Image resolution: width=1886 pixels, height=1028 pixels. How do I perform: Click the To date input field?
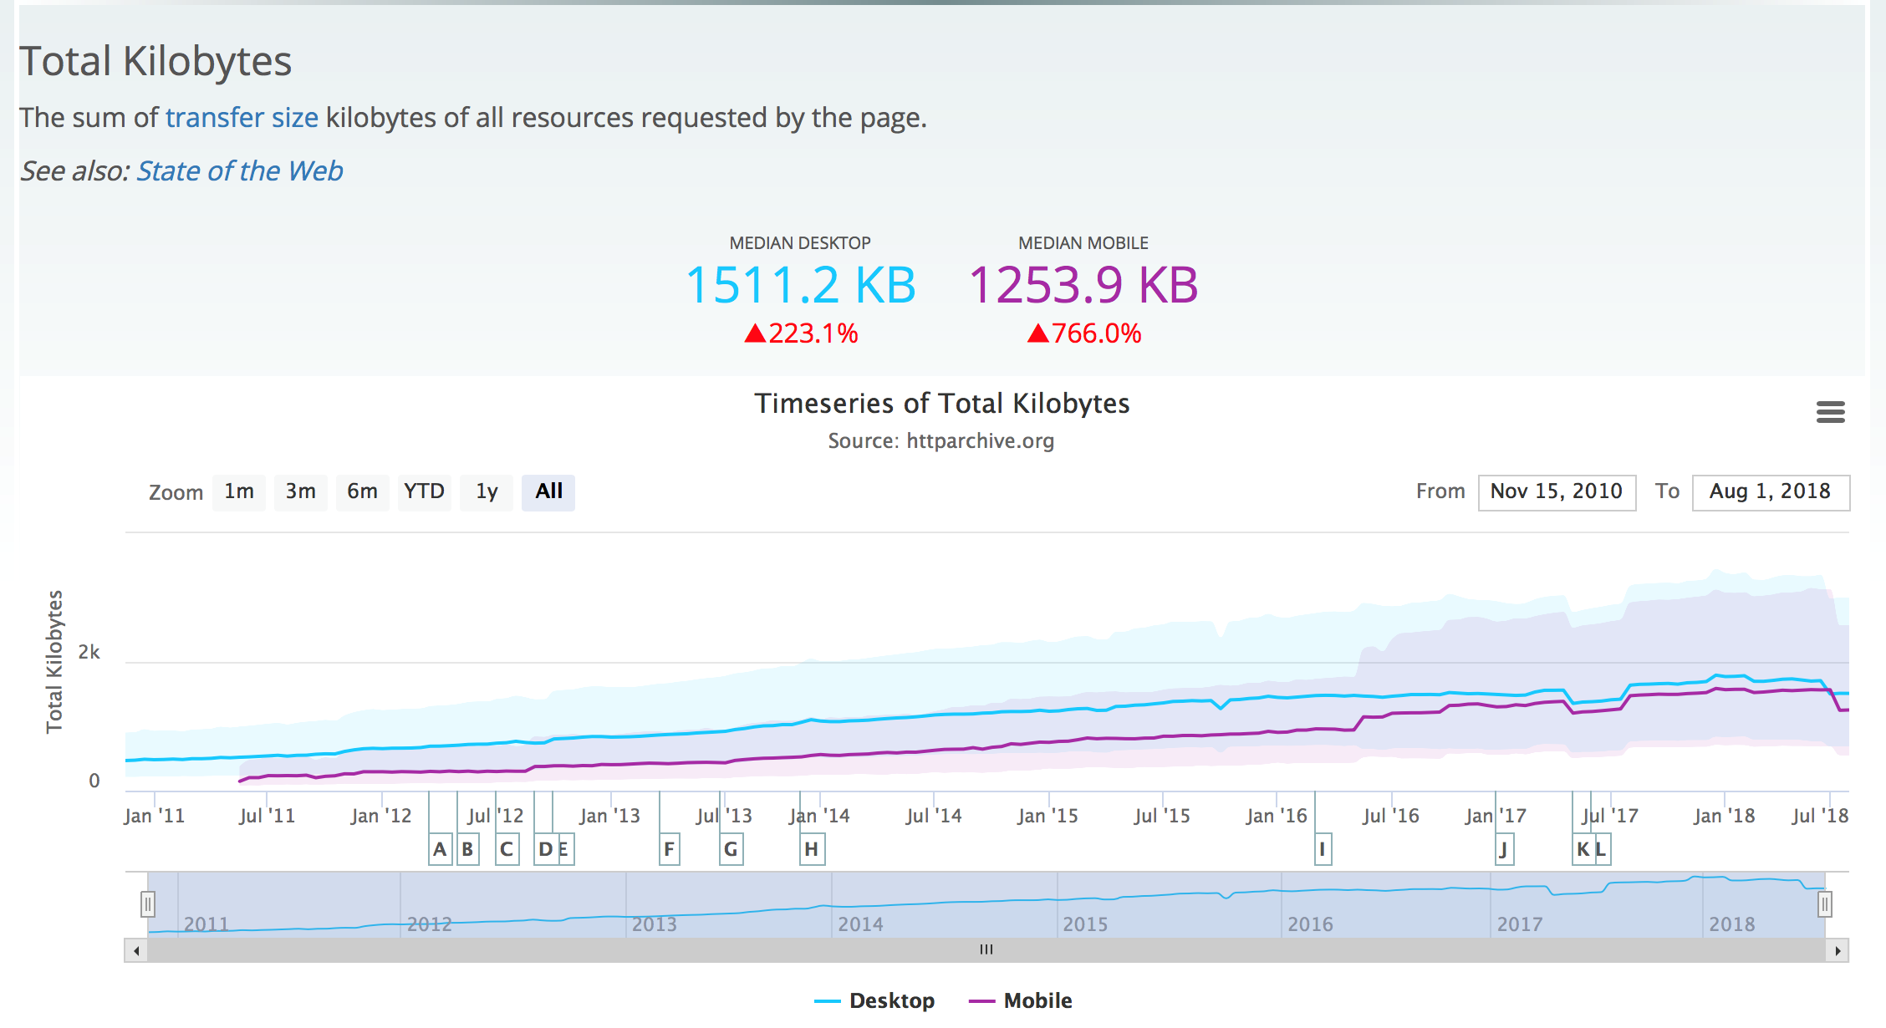point(1770,491)
